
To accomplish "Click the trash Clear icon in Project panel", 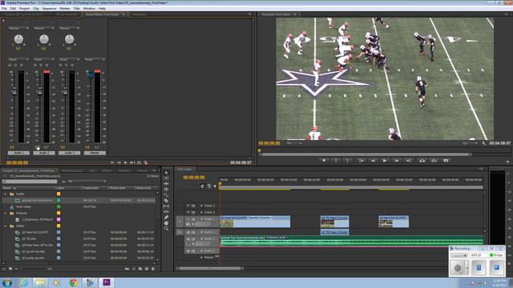I will [x=153, y=269].
